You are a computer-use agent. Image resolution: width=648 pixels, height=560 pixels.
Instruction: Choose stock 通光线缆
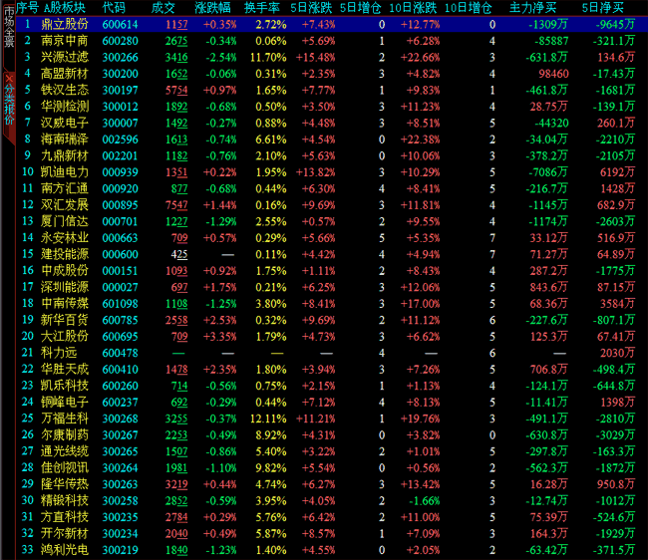click(65, 451)
